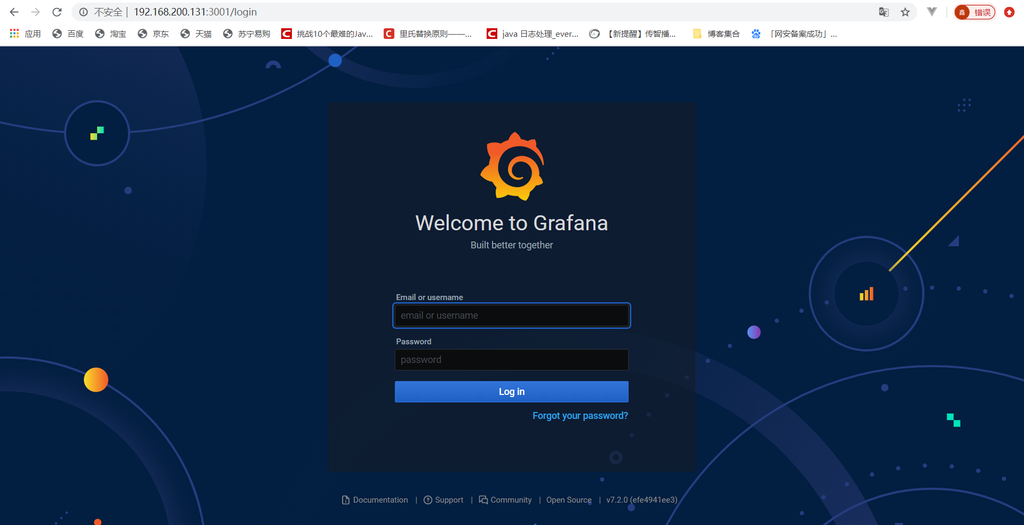Open the Apps grid bookmark icon
Viewport: 1024px width, 525px height.
point(14,34)
